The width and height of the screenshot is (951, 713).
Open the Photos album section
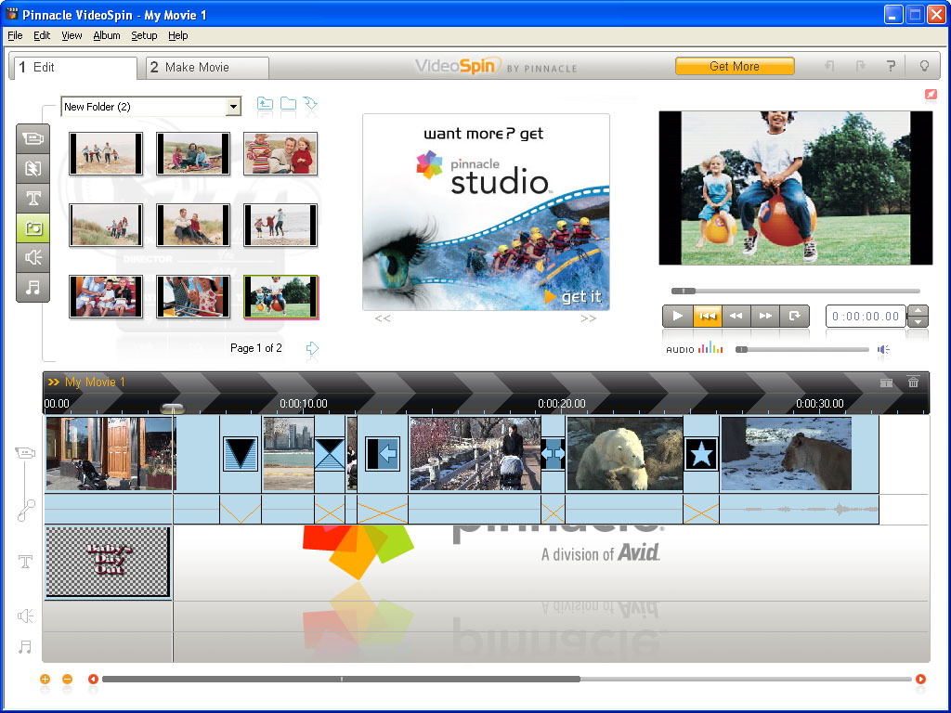[x=33, y=228]
